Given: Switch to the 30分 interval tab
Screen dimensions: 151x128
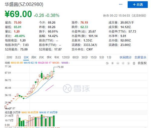Looking at the screenshot, I should point(84,57).
